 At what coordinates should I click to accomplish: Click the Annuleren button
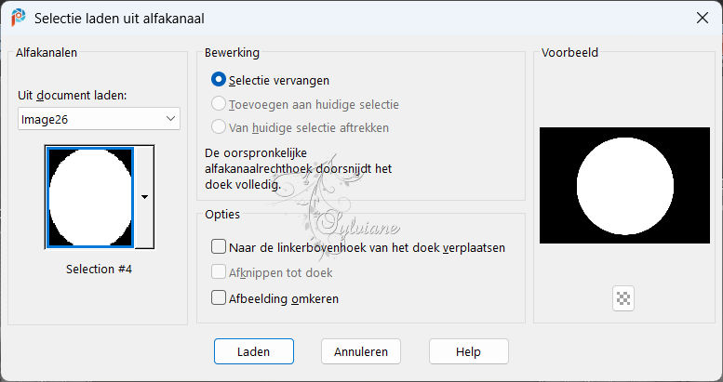pos(361,351)
